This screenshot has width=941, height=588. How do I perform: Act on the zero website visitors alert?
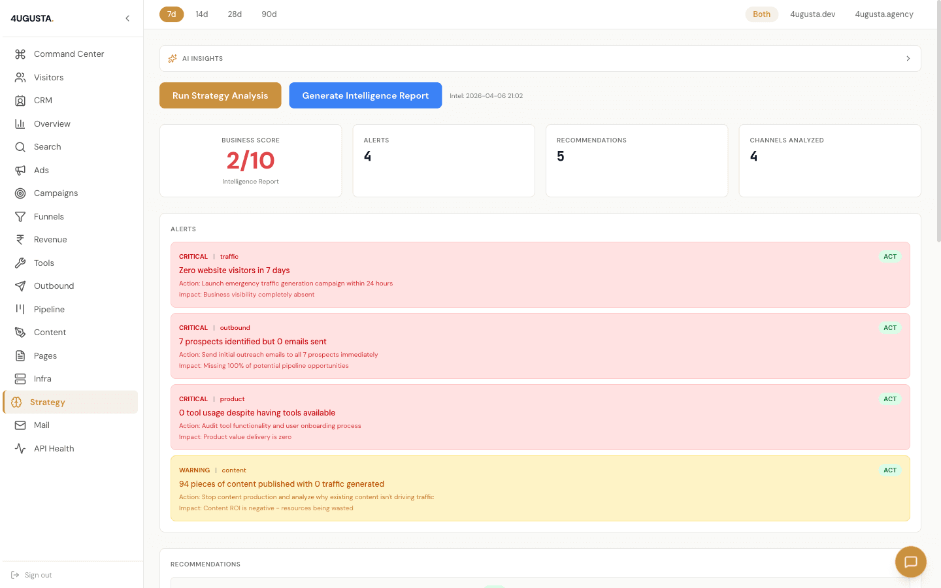point(889,256)
